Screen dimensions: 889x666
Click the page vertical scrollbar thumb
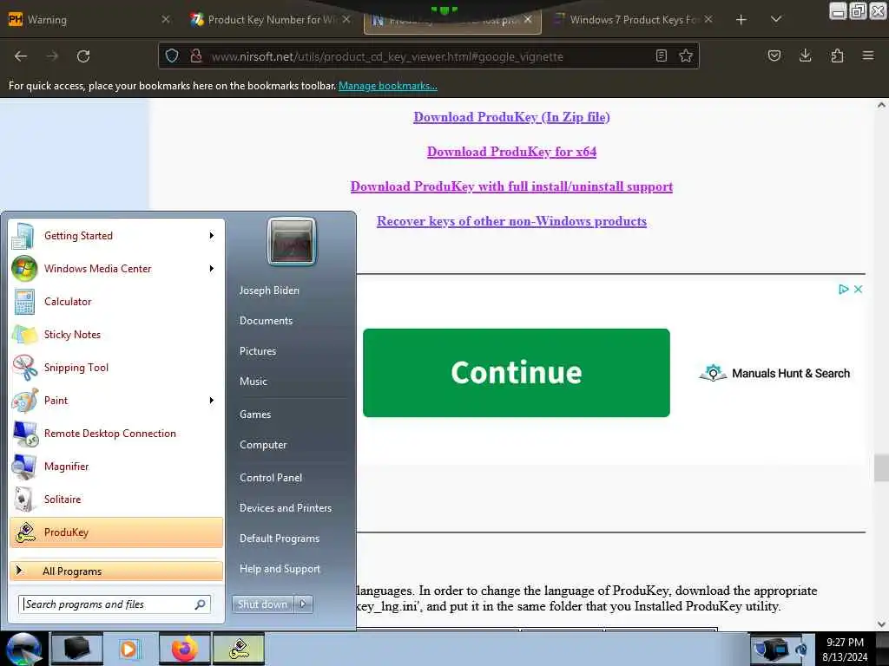click(x=881, y=467)
